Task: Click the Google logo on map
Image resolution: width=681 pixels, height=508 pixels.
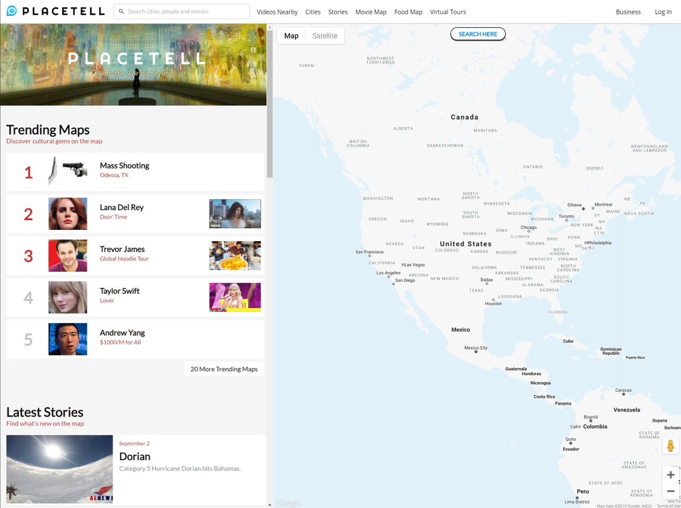Action: point(288,503)
